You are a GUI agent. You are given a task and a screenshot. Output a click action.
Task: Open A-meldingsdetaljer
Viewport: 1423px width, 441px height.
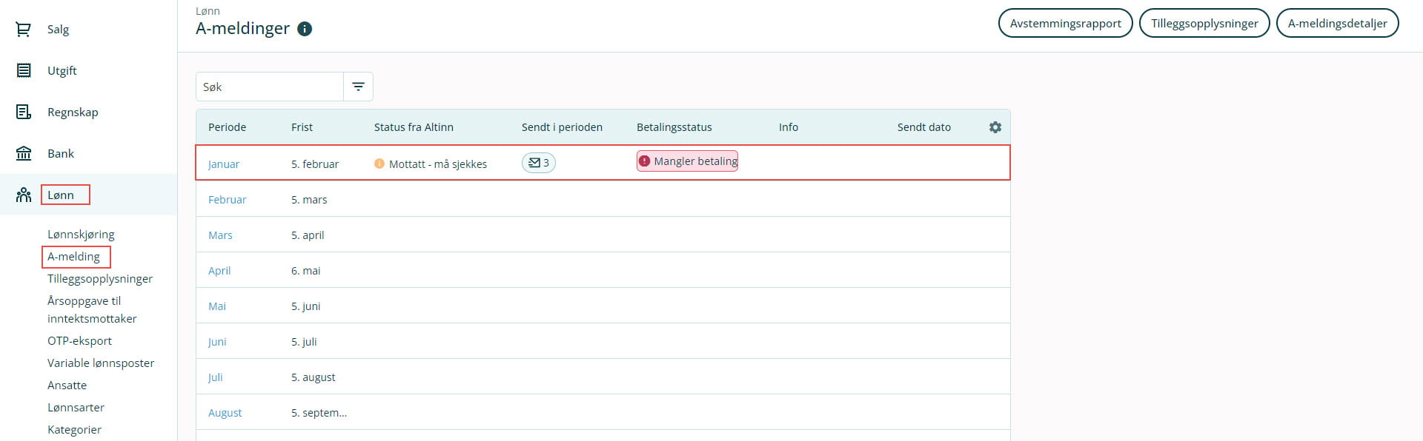(1337, 23)
